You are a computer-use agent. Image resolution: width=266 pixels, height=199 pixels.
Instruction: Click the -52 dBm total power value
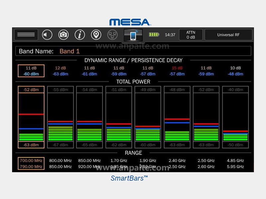click(x=31, y=90)
